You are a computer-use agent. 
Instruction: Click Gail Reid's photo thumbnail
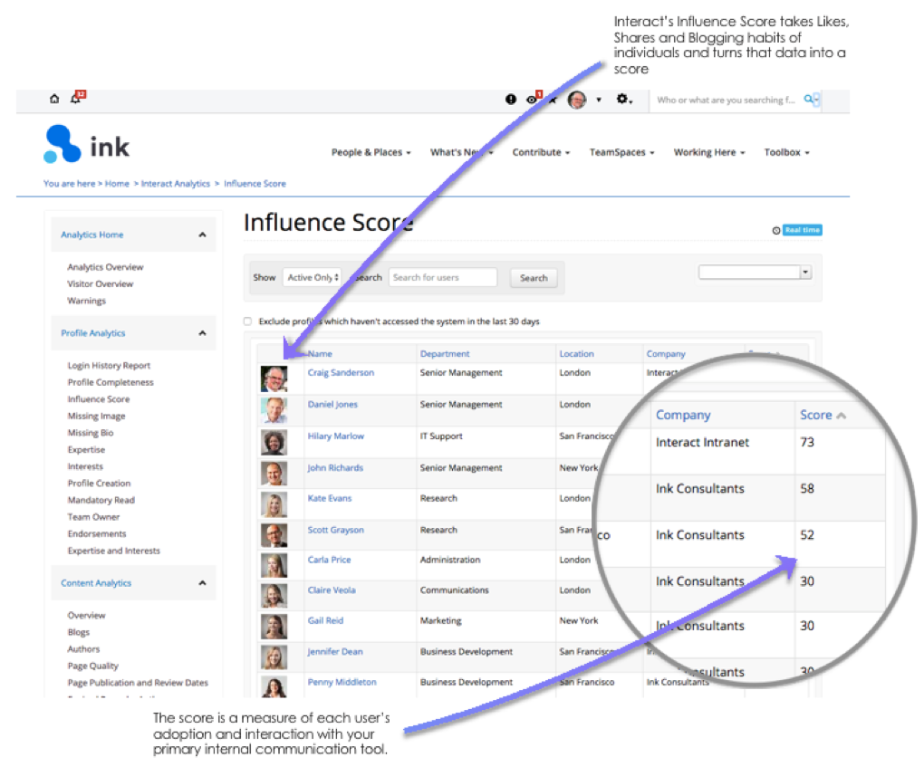274,627
